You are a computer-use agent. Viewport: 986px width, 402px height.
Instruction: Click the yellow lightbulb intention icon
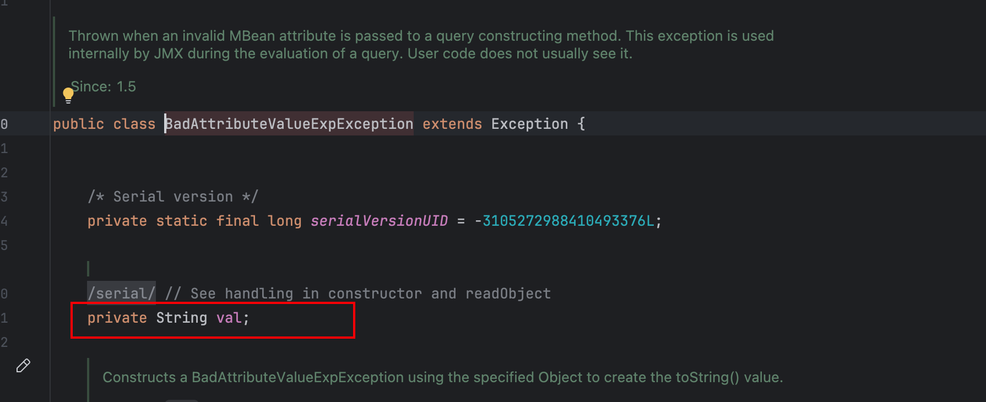pyautogui.click(x=68, y=95)
